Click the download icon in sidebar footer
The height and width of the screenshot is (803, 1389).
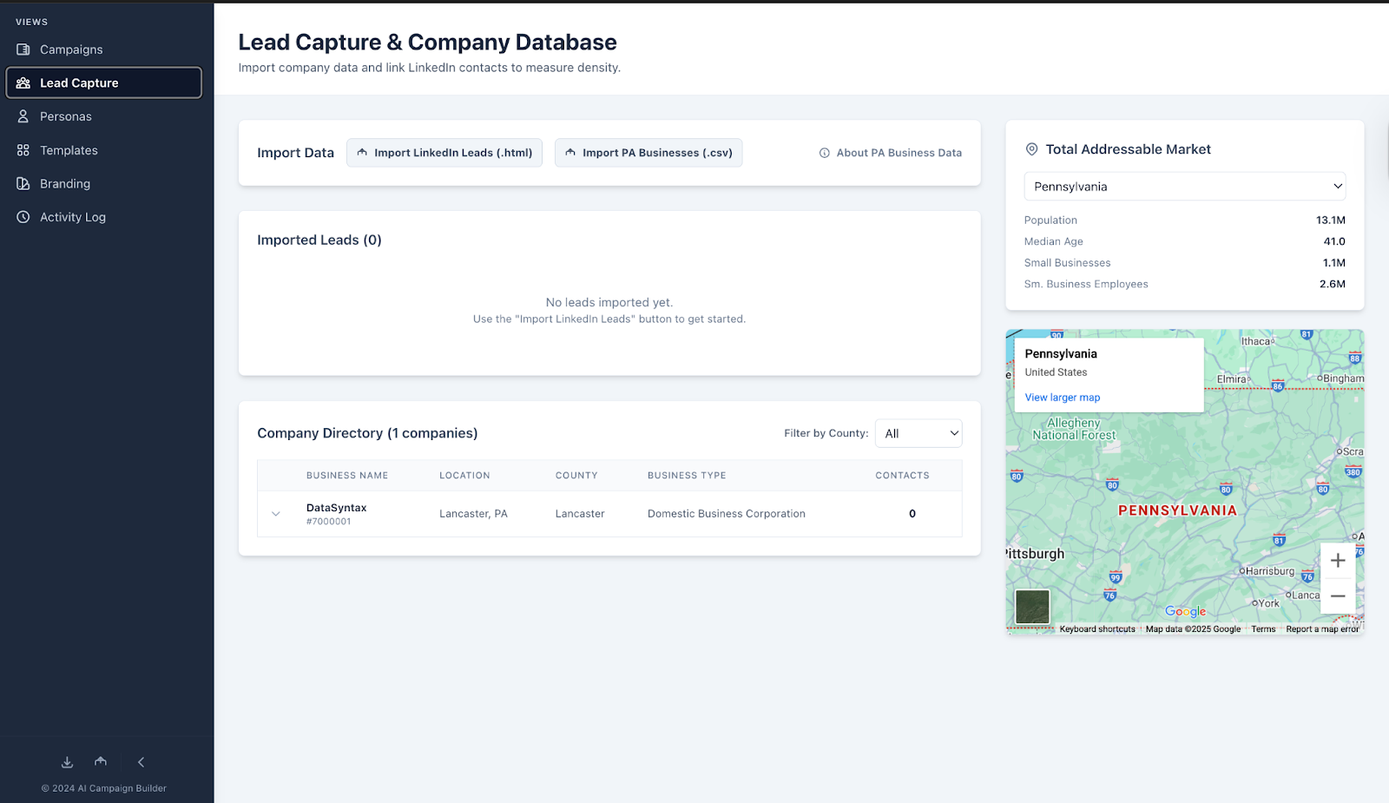click(67, 762)
